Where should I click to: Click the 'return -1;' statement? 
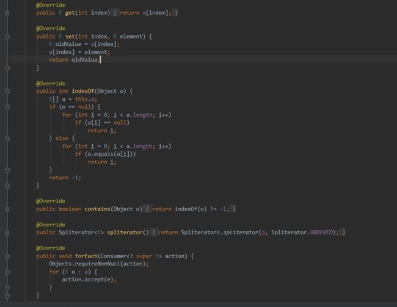pyautogui.click(x=65, y=178)
